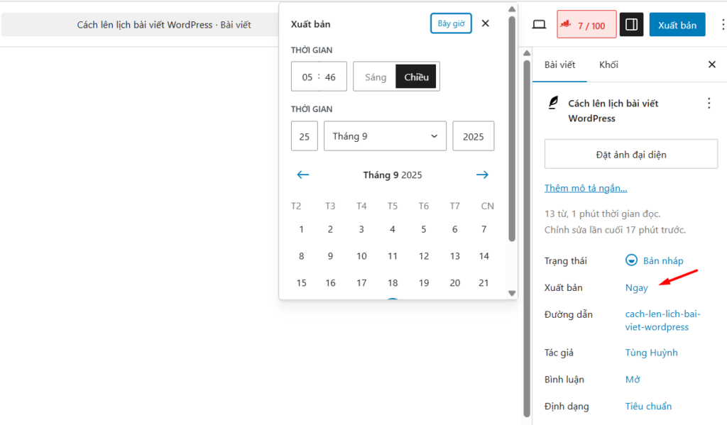Select day 8 in the calendar
Image resolution: width=727 pixels, height=425 pixels.
301,256
